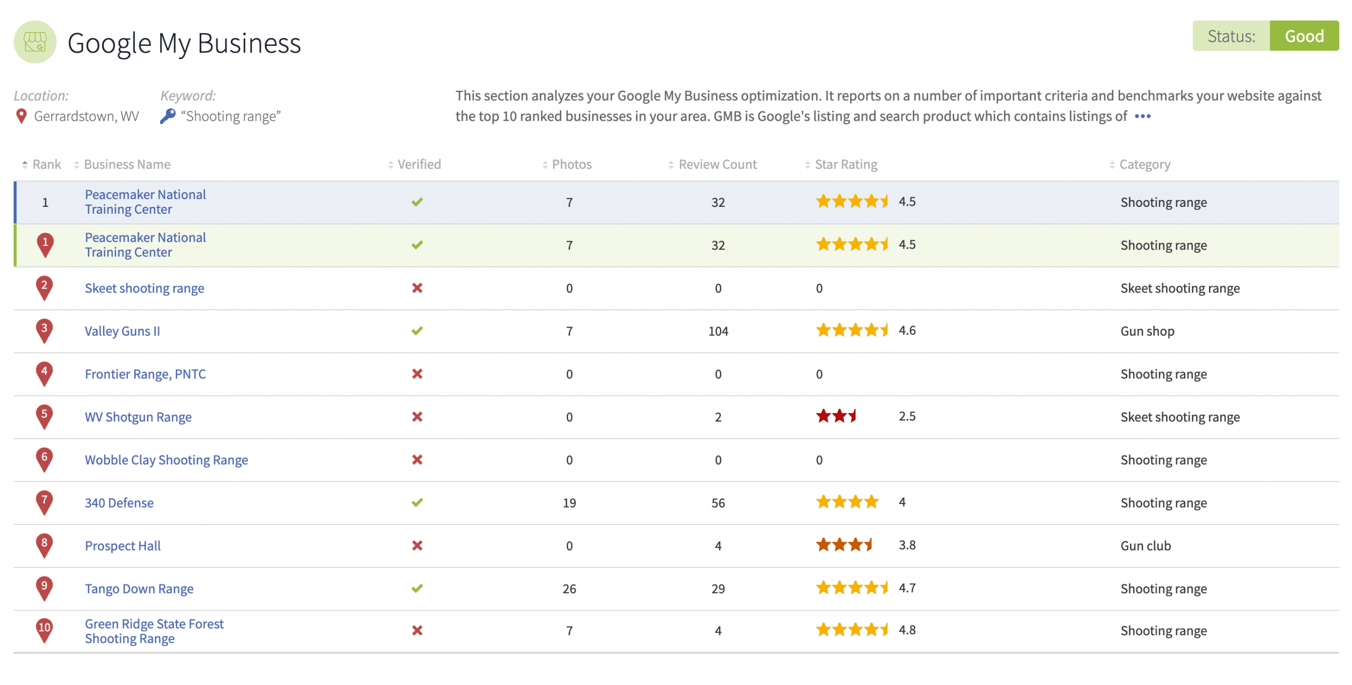
Task: Click the four-star rating for 340 Defense
Action: [861, 502]
